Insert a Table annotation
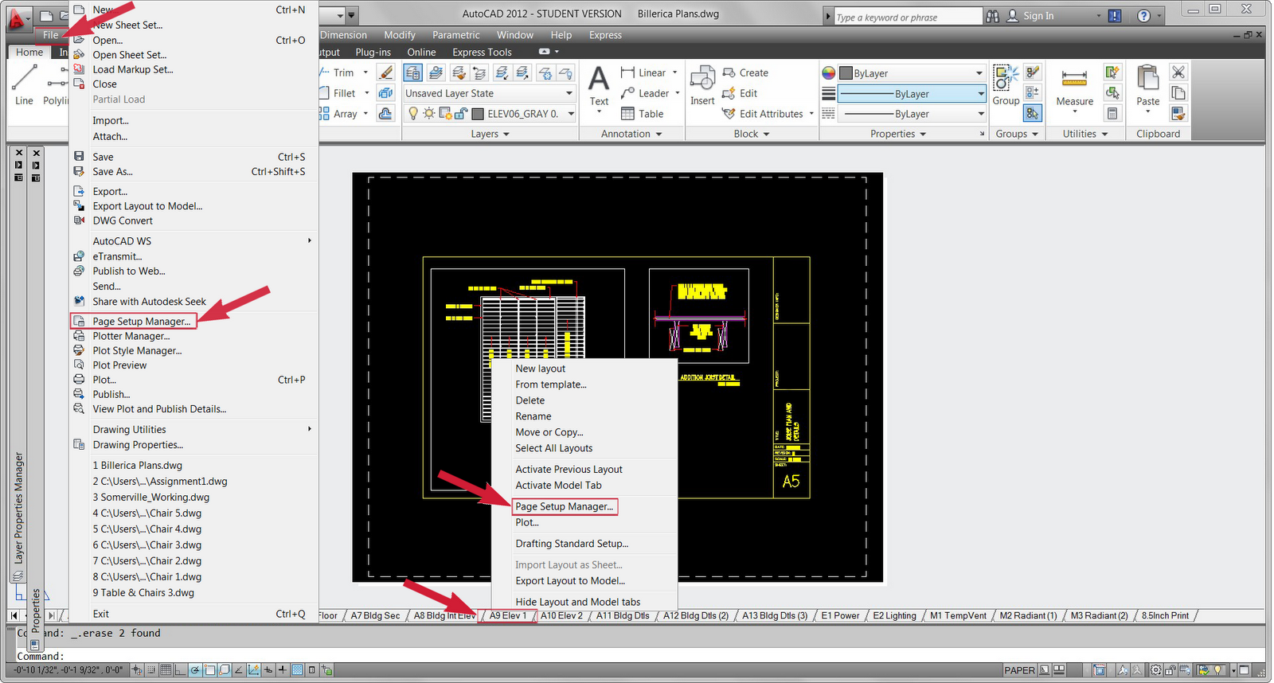Viewport: 1274px width, 683px height. 643,114
